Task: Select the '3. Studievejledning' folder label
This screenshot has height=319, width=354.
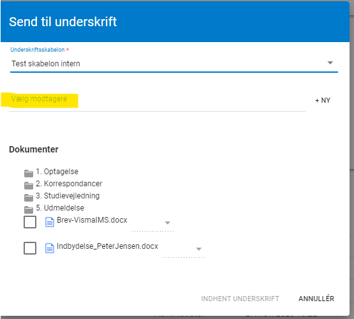Action: click(68, 196)
